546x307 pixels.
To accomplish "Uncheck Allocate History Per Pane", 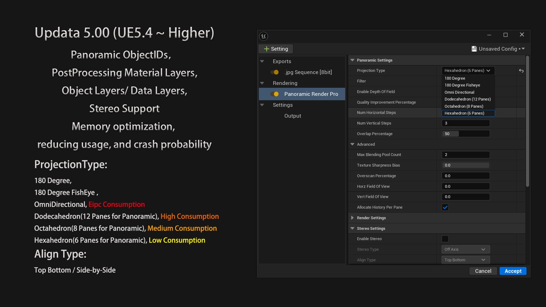I will pos(445,208).
